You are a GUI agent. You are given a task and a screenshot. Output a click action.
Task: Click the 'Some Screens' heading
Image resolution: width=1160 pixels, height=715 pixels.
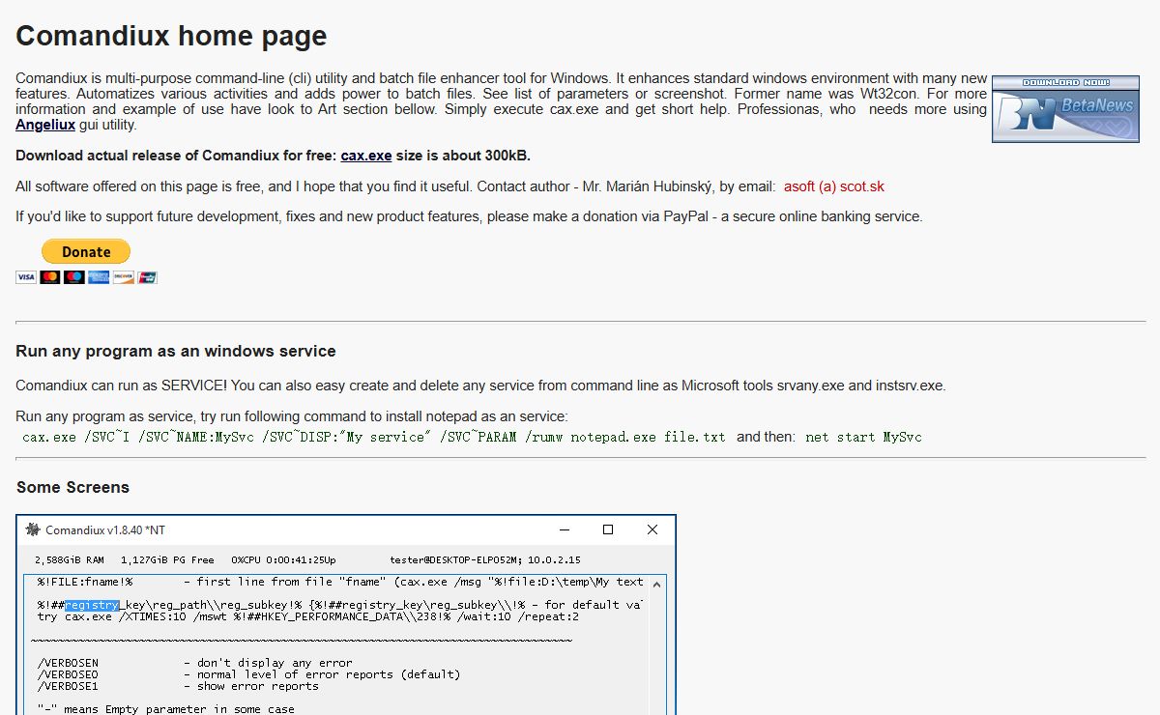pyautogui.click(x=72, y=487)
